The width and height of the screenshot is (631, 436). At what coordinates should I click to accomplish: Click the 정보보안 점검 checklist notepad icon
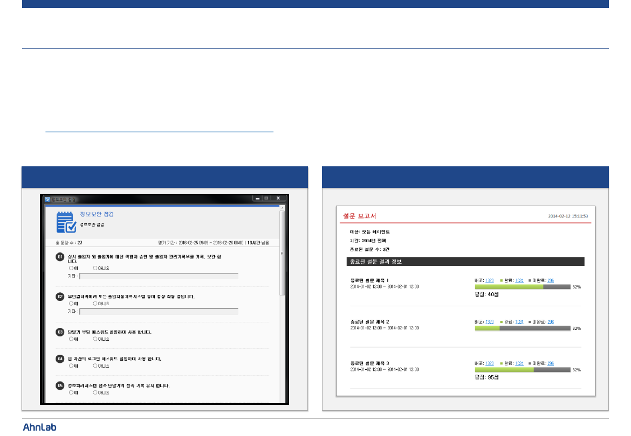pyautogui.click(x=66, y=222)
